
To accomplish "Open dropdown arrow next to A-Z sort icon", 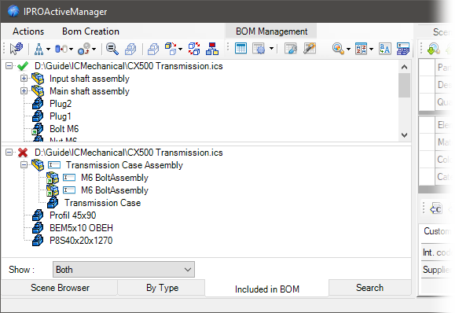I will [x=371, y=50].
